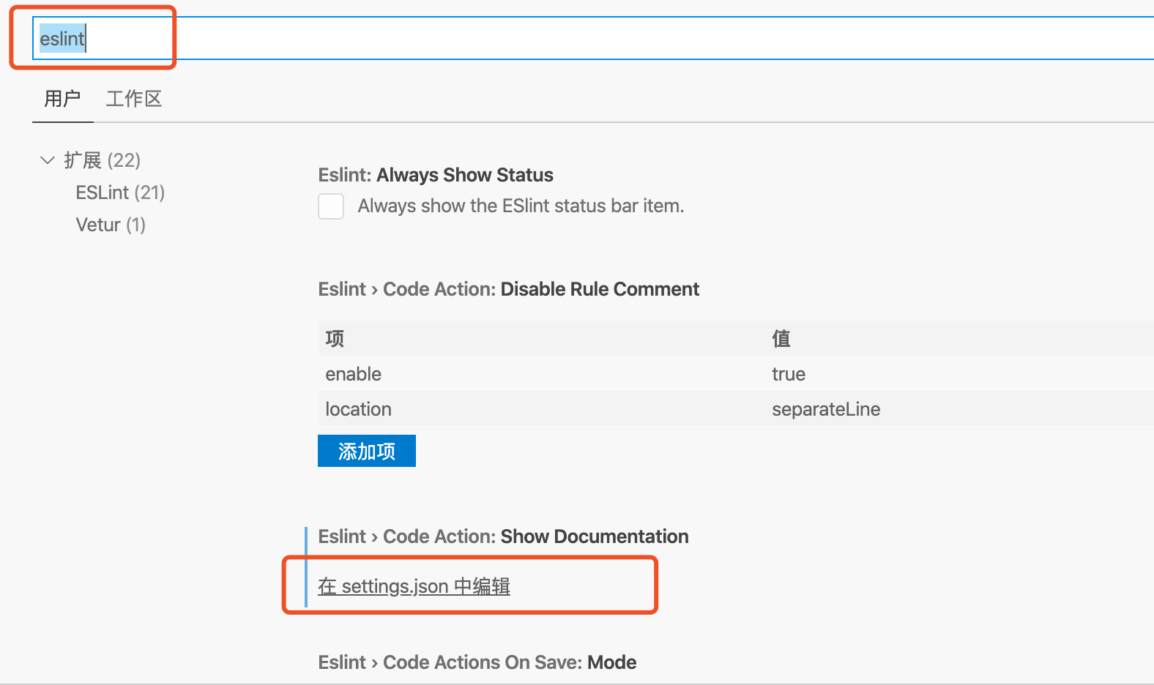This screenshot has height=685, width=1154.
Task: Enable the Always Show Status checkbox
Action: point(331,206)
